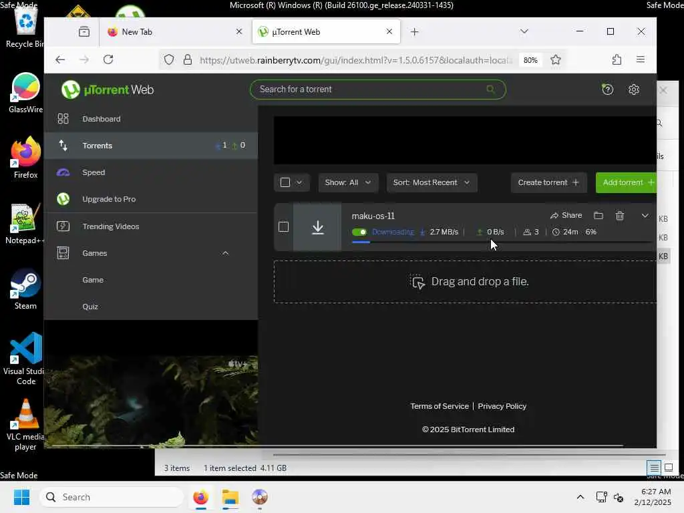The width and height of the screenshot is (684, 513).
Task: Click the Trending Videos lightning icon
Action: click(63, 226)
